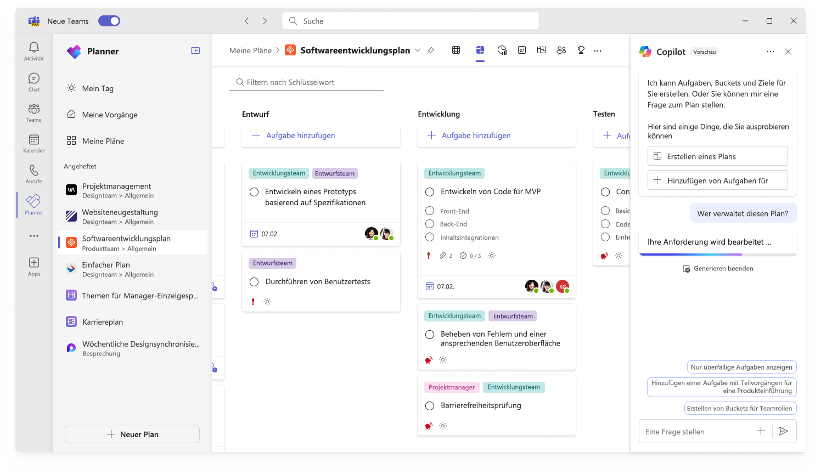Add attachment plus in Copilot input
This screenshot has height=475, width=821.
(x=761, y=431)
